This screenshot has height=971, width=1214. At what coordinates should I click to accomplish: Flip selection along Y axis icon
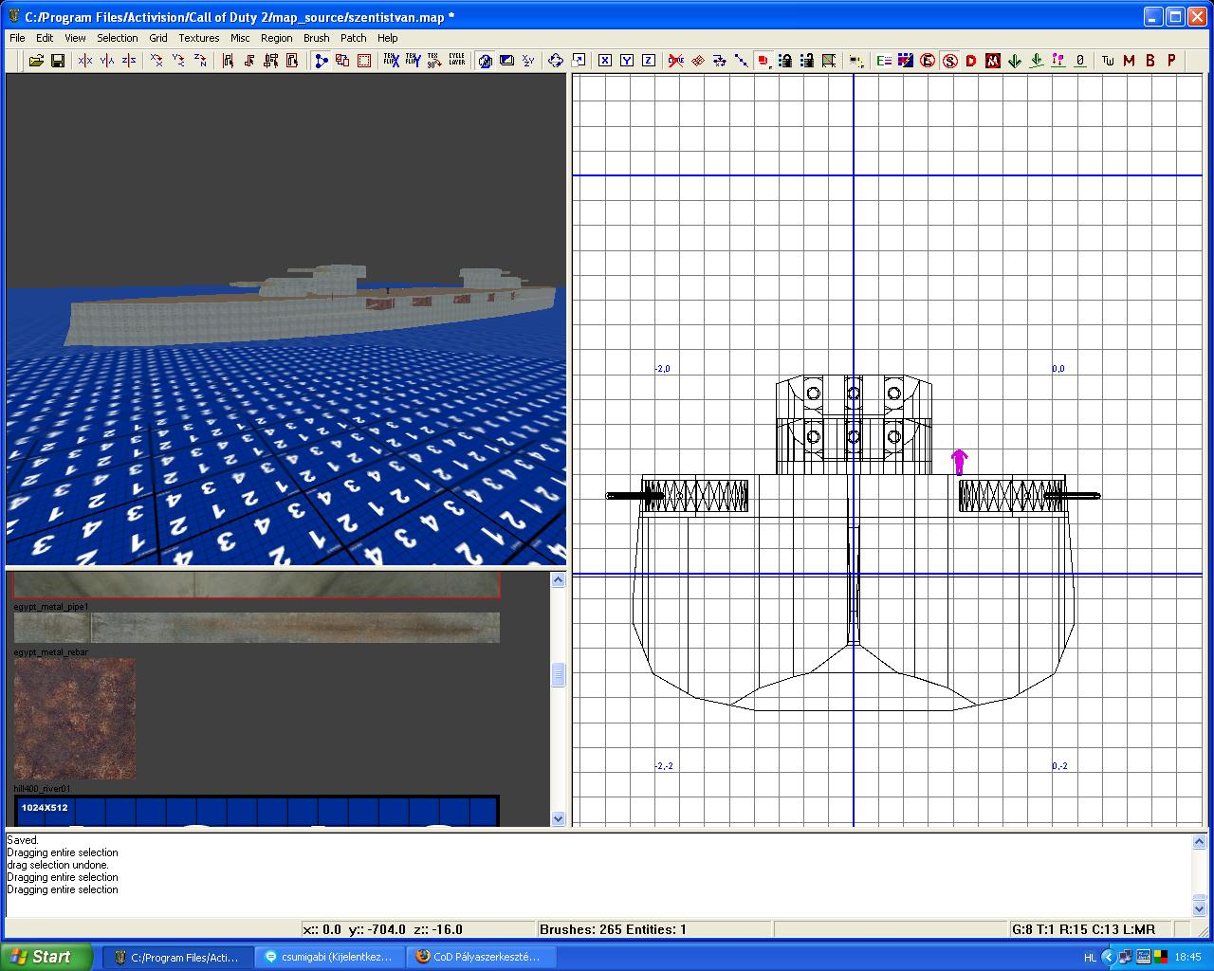pyautogui.click(x=107, y=61)
